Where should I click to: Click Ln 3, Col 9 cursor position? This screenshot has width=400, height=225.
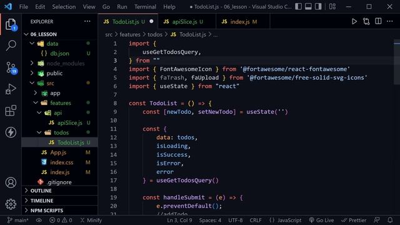(179, 220)
